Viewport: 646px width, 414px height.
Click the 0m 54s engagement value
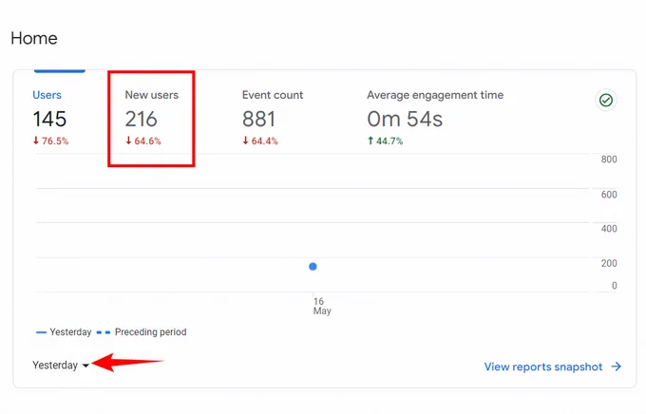coord(405,119)
